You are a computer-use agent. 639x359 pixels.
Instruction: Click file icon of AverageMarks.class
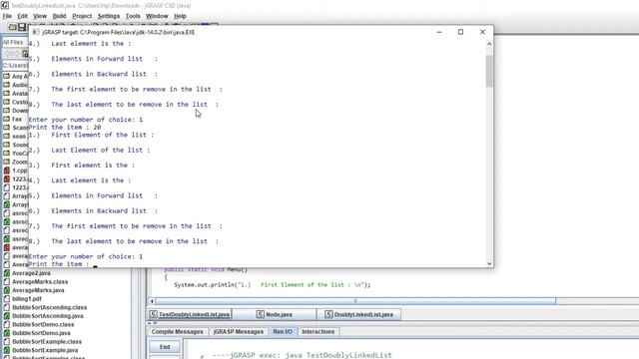coord(7,281)
